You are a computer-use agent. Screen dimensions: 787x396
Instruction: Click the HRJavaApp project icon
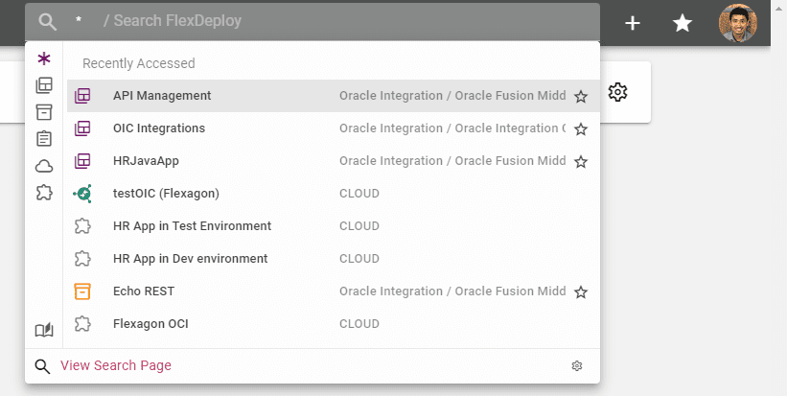[82, 161]
